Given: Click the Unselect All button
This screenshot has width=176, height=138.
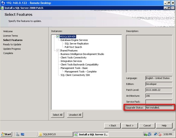Looking at the screenshot, I should click(75, 115).
